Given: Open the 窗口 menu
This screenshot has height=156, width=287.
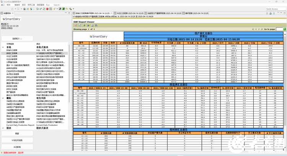Looking at the screenshot, I should 3,5.
